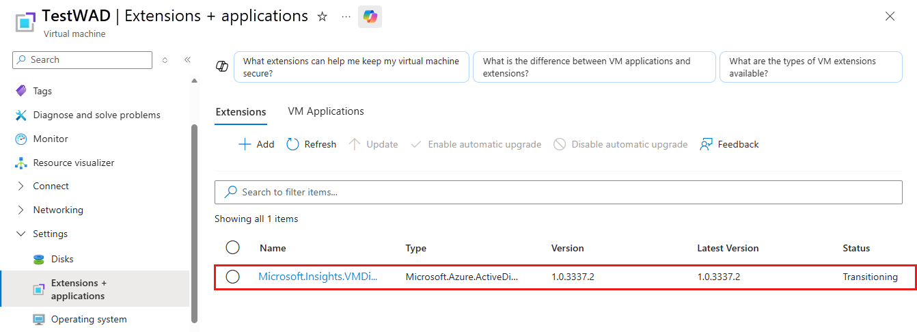The image size is (917, 332).
Task: Open the Feedback toolbar item
Action: click(x=729, y=144)
